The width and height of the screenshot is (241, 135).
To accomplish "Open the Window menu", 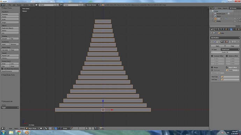I will (26, 5).
